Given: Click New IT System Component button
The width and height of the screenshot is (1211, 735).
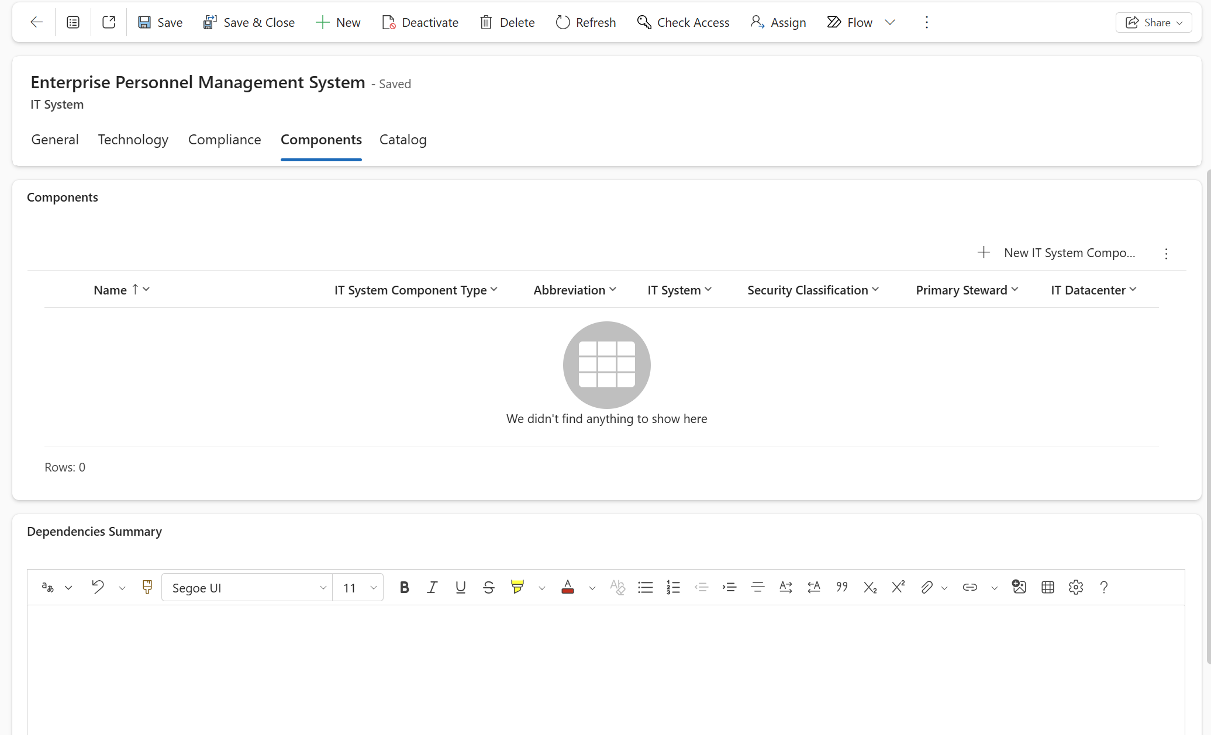Looking at the screenshot, I should [1057, 253].
